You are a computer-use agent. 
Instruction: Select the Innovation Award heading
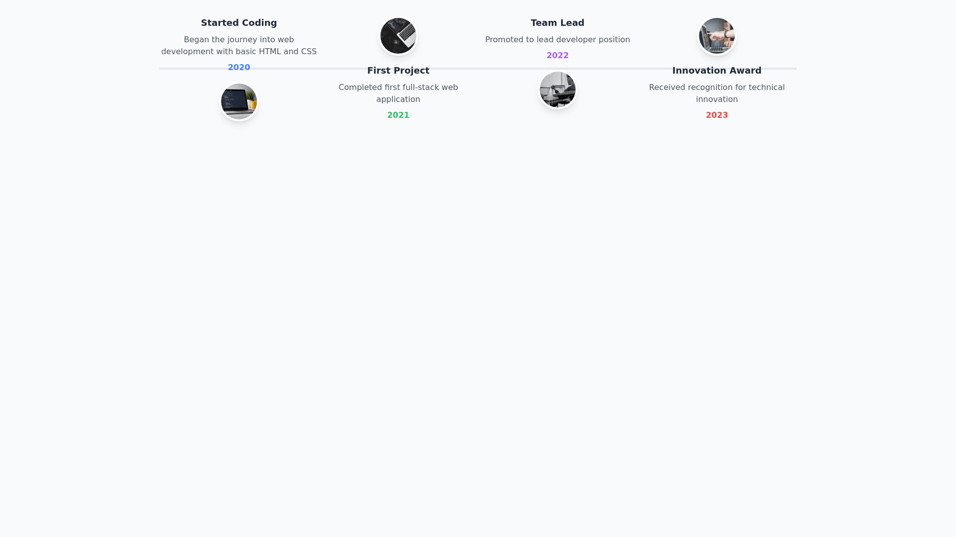click(717, 71)
